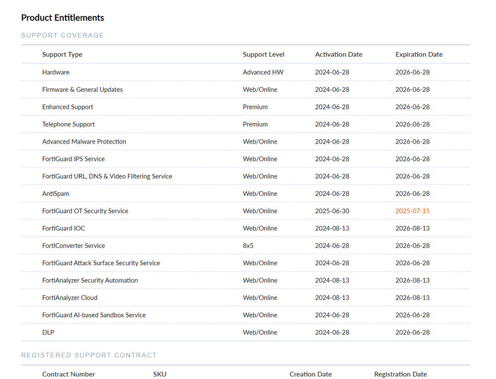This screenshot has height=379, width=496.
Task: Click the Activation Date column header
Action: click(x=339, y=55)
